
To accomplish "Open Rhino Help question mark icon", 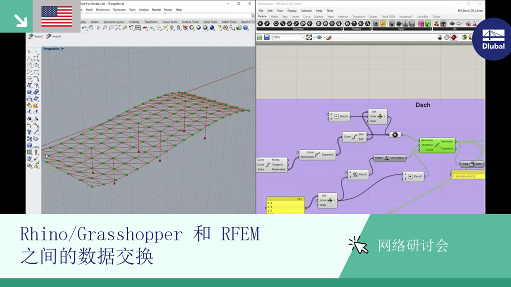I will 246,28.
